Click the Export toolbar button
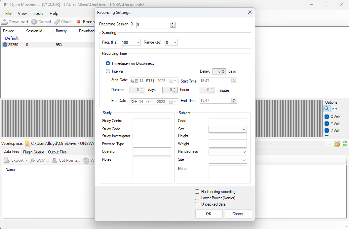The width and height of the screenshot is (349, 229). point(15,160)
